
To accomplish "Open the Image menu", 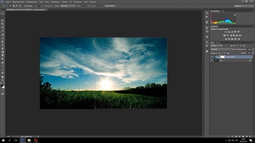I will [31, 2].
